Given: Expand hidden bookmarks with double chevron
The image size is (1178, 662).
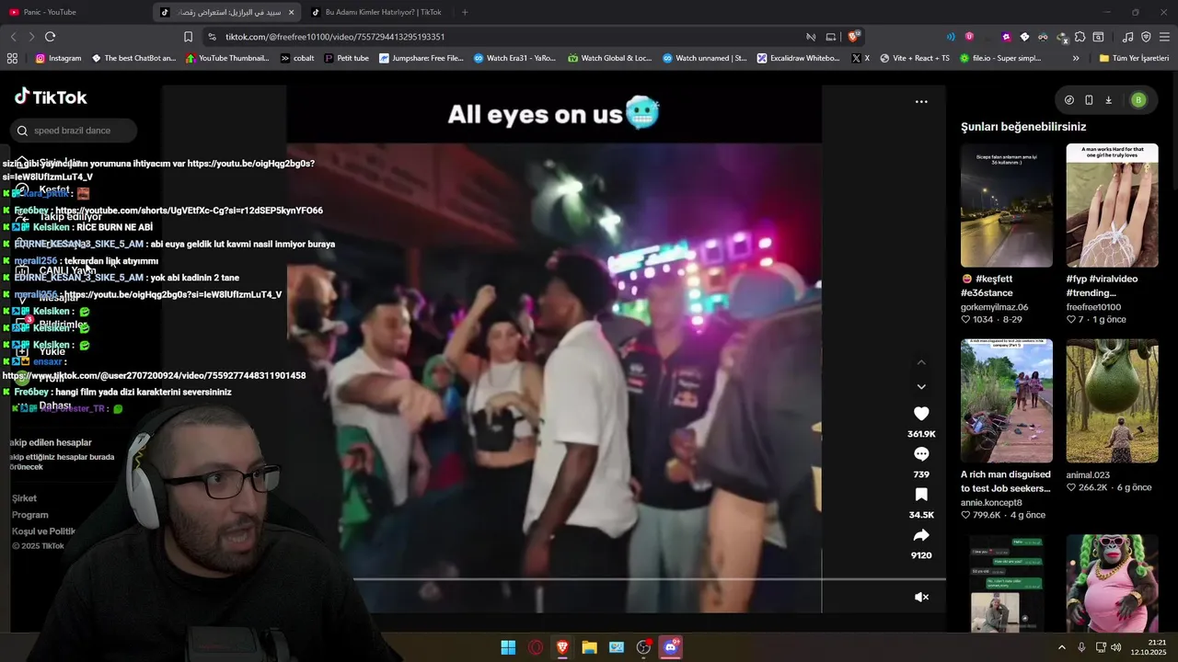Looking at the screenshot, I should (x=1076, y=58).
